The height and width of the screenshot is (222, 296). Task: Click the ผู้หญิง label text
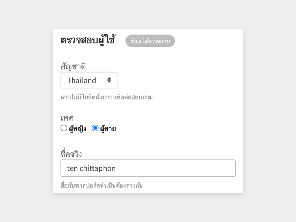click(78, 129)
